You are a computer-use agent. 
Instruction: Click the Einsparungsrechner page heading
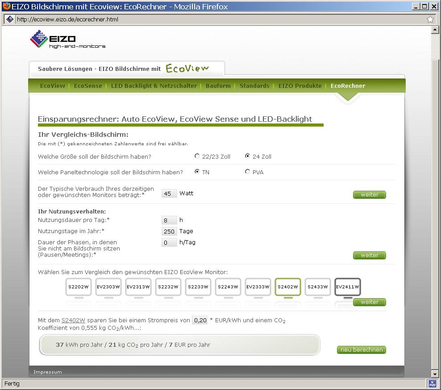tap(175, 119)
